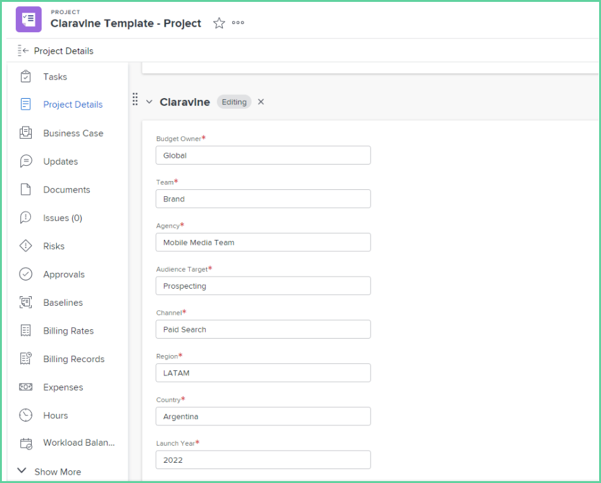Edit the Budget Owner field
The image size is (601, 483).
[x=263, y=155]
